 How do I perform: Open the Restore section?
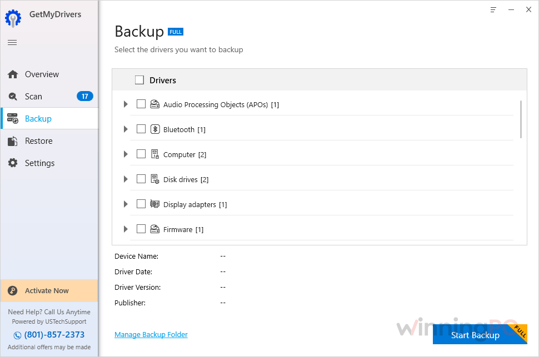49,141
